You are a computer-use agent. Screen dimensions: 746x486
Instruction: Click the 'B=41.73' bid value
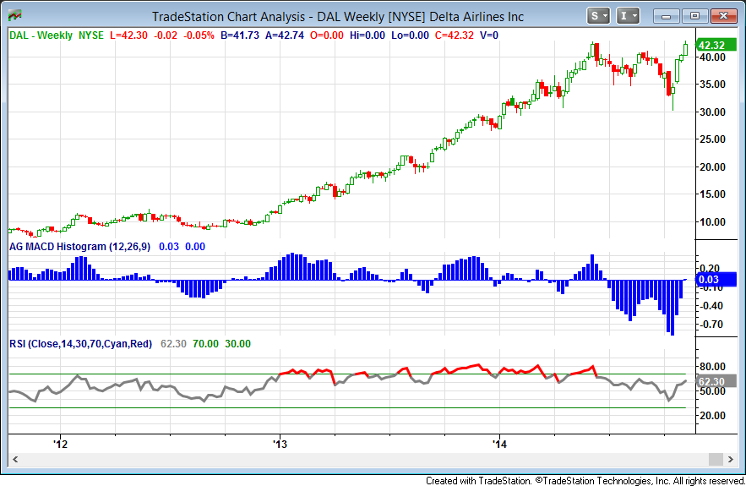[240, 35]
